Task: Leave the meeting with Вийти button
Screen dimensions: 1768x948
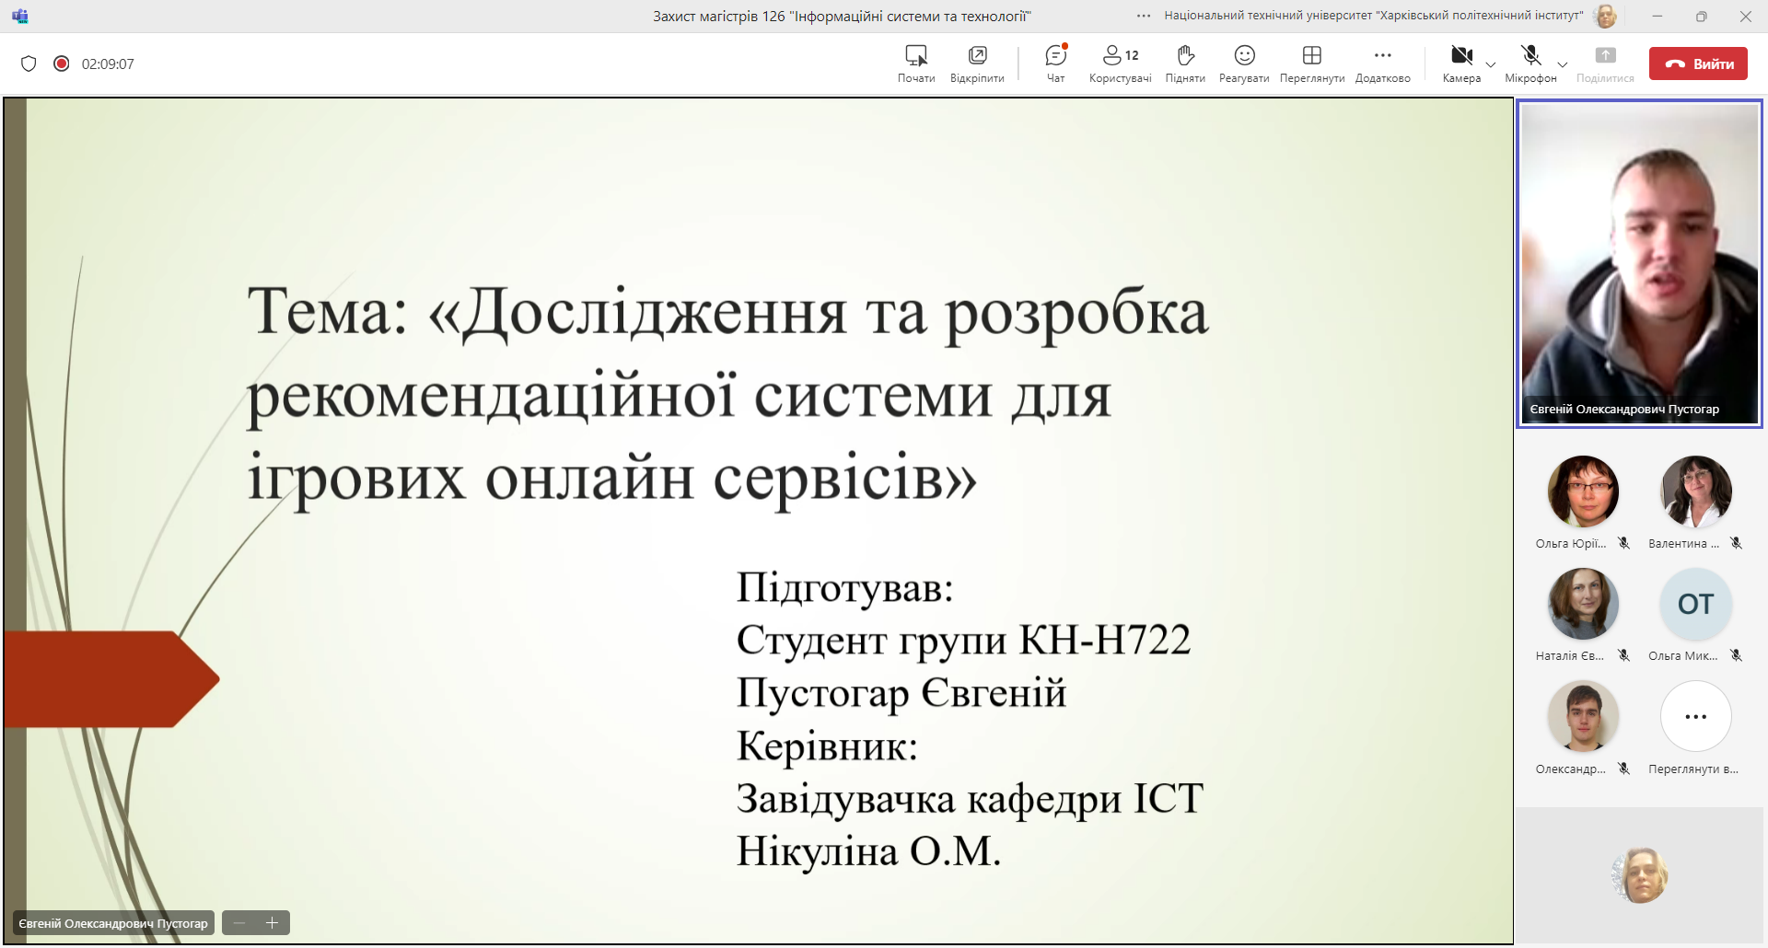Action: [1698, 64]
